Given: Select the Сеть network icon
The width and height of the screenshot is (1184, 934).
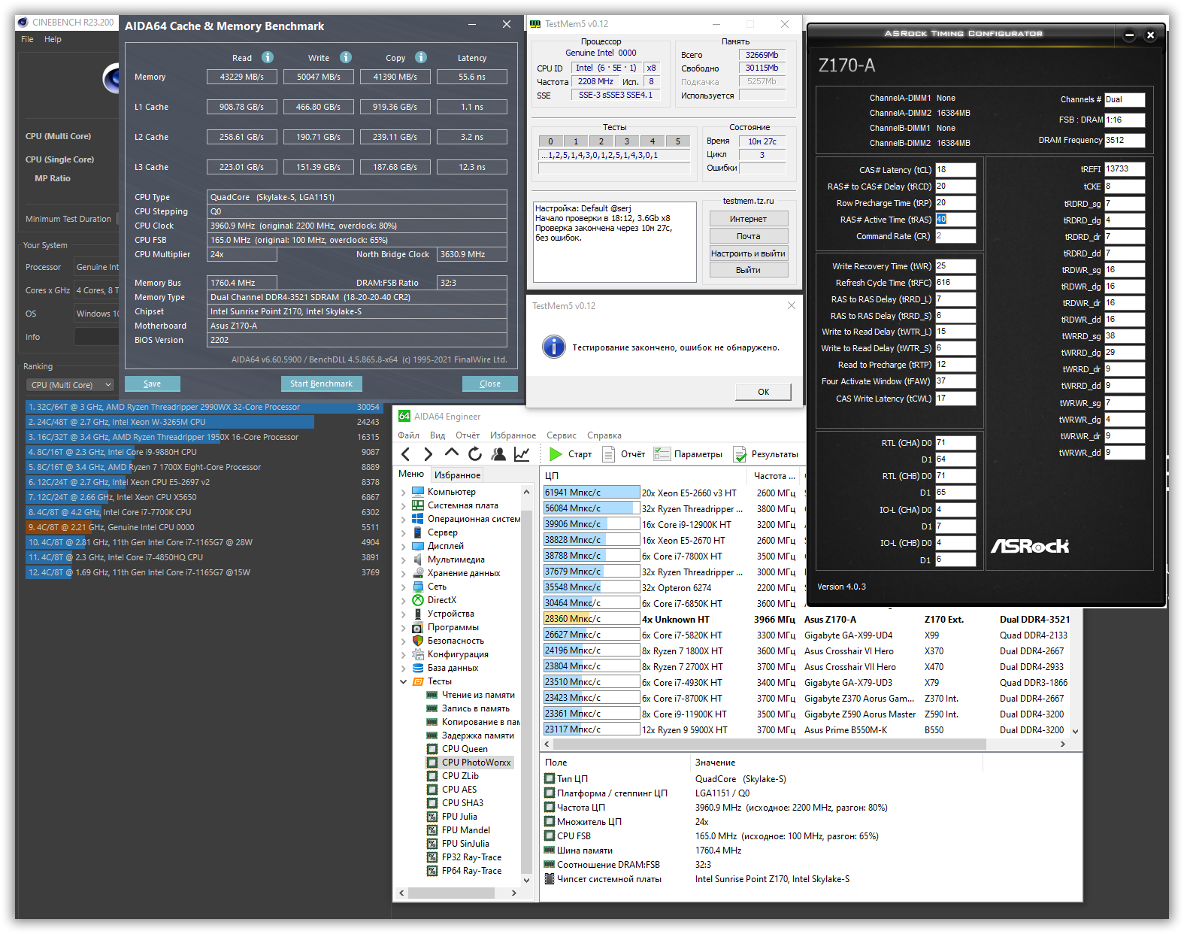Looking at the screenshot, I should click(x=418, y=587).
